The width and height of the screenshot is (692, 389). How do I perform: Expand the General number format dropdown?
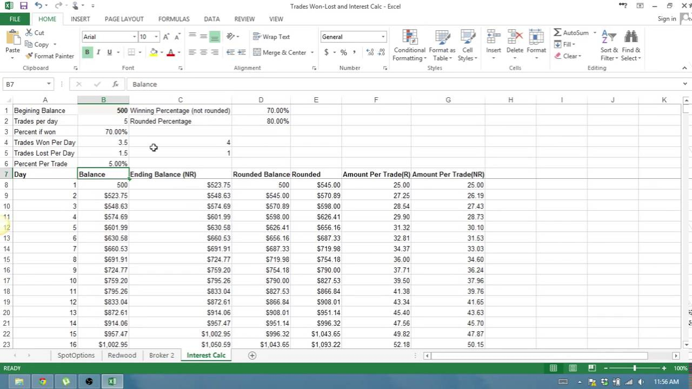click(383, 37)
